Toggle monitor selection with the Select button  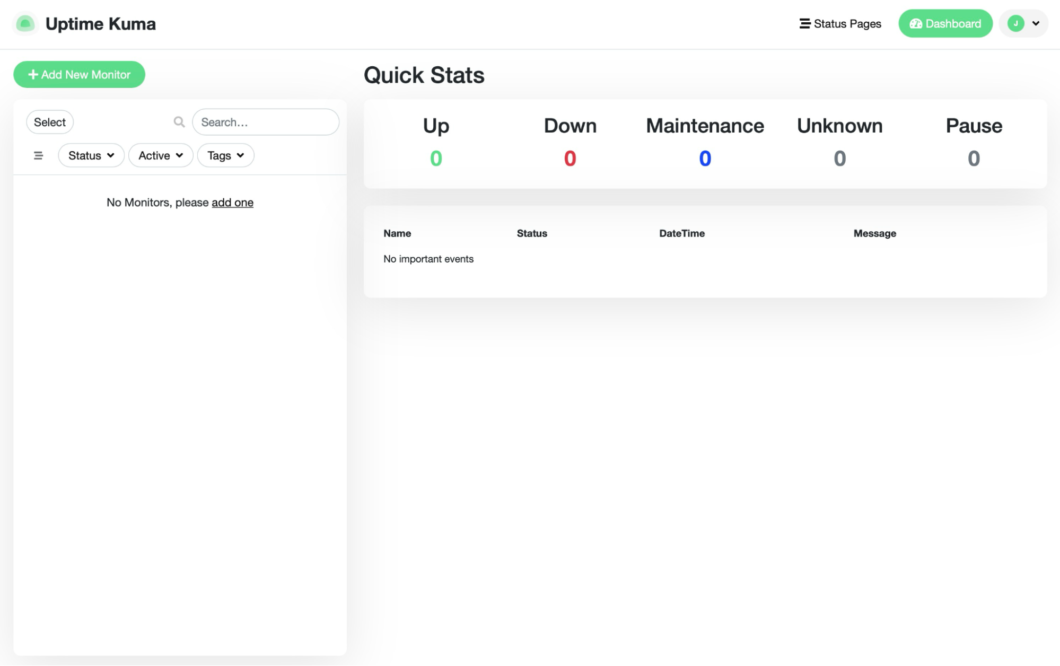pyautogui.click(x=50, y=122)
